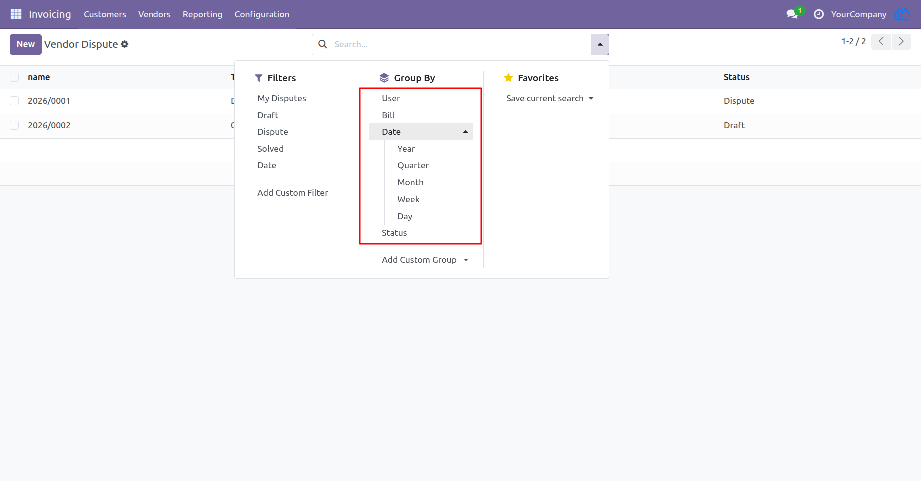Collapse the Date group-by option
Image resolution: width=921 pixels, height=481 pixels.
[421, 132]
